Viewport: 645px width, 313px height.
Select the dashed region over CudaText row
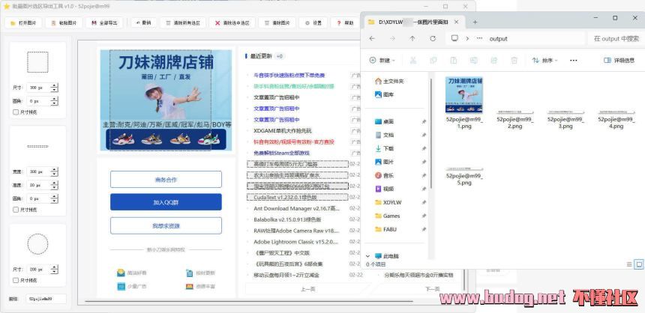[298, 197]
